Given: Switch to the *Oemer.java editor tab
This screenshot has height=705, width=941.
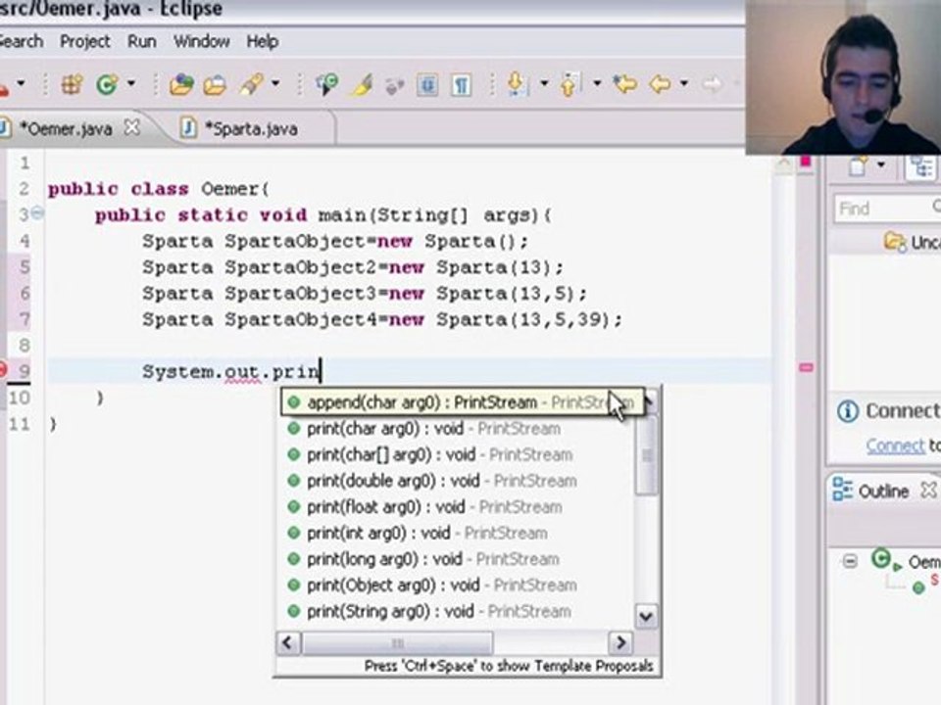Looking at the screenshot, I should pyautogui.click(x=65, y=129).
